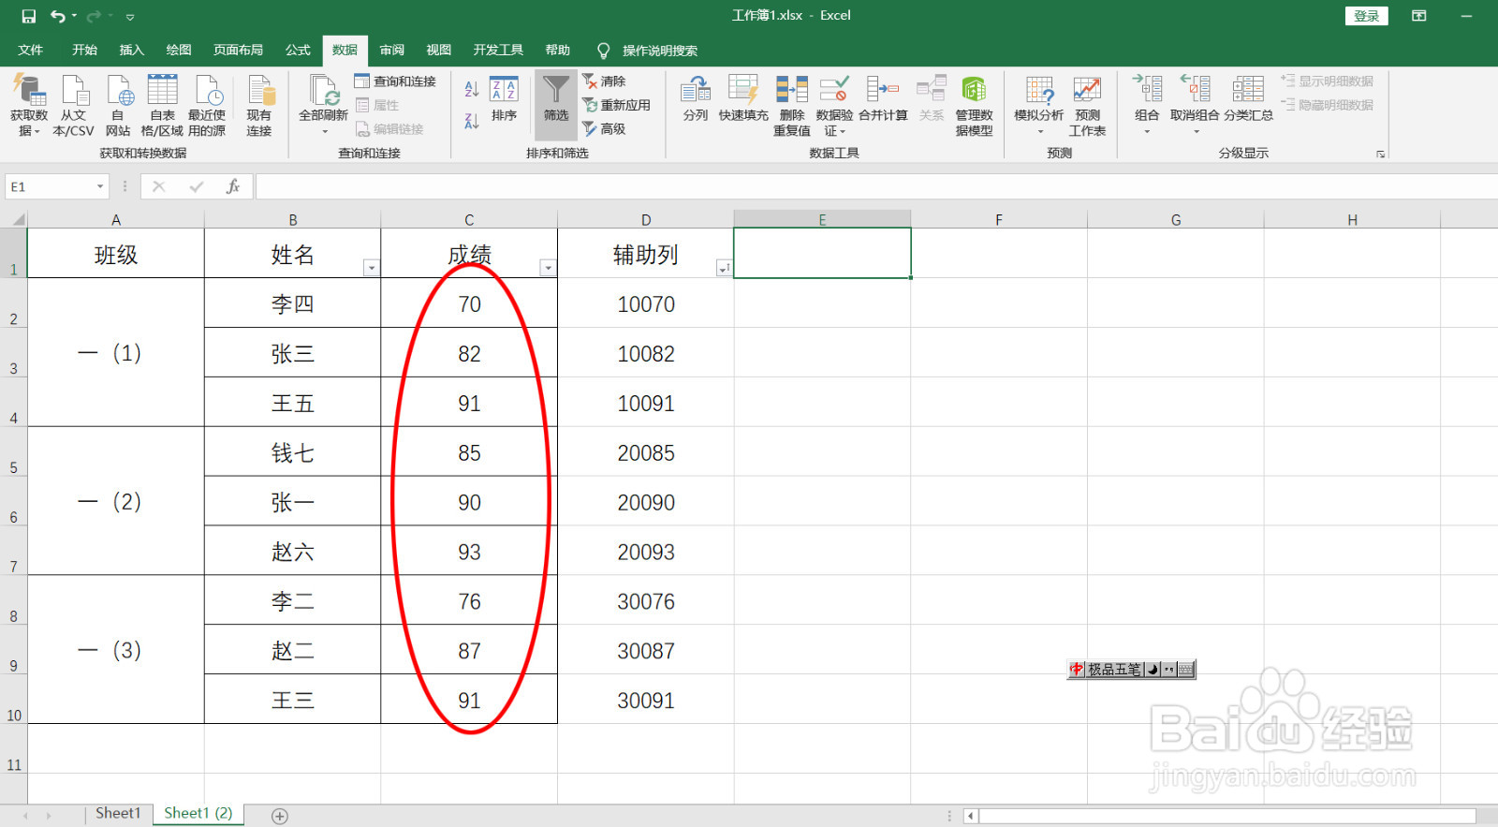The image size is (1498, 827).
Task: Expand the Outline group dialog launcher
Action: pyautogui.click(x=1380, y=154)
